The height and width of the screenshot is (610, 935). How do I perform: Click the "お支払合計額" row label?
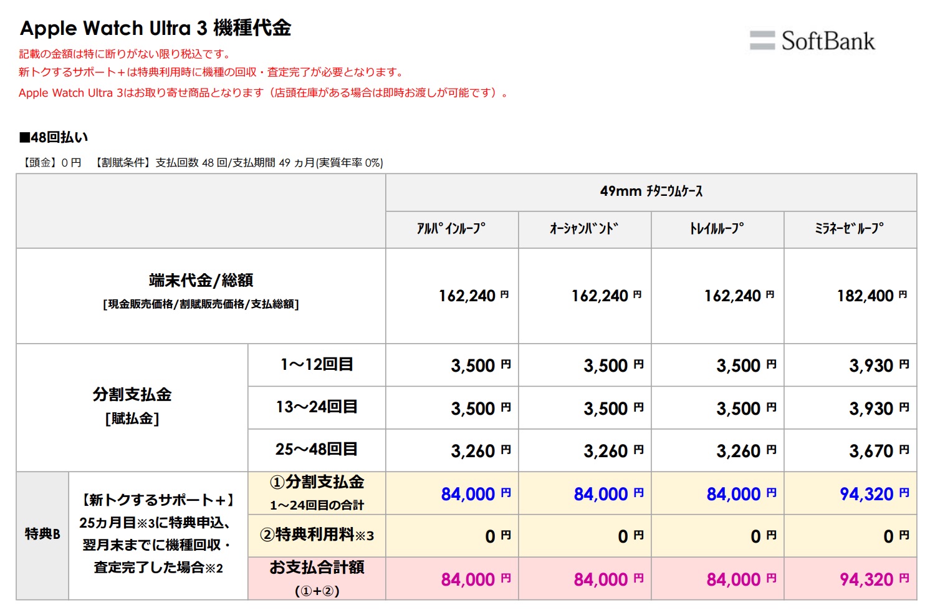[x=317, y=568]
